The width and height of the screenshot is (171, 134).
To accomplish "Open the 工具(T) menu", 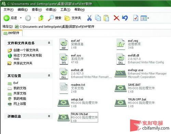I will (x=65, y=10).
